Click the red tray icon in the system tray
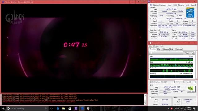The image size is (198, 111). coord(172,109)
